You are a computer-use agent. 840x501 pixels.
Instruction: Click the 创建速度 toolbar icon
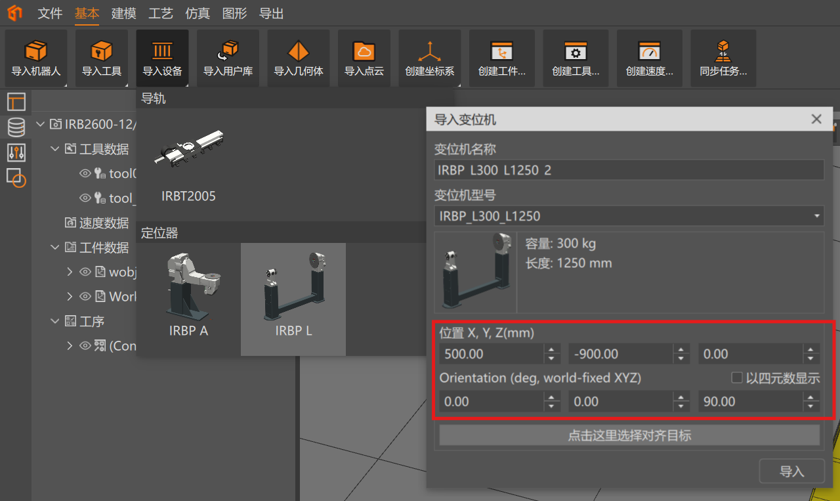point(650,58)
